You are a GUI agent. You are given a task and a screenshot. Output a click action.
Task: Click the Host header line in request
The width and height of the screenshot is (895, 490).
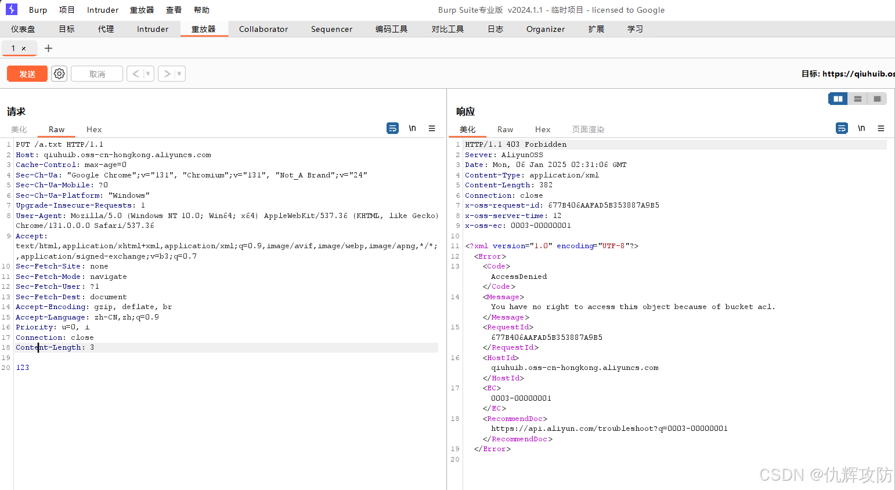pos(114,155)
